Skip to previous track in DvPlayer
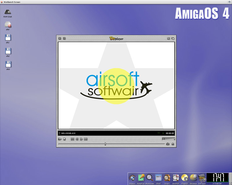 tap(72, 139)
